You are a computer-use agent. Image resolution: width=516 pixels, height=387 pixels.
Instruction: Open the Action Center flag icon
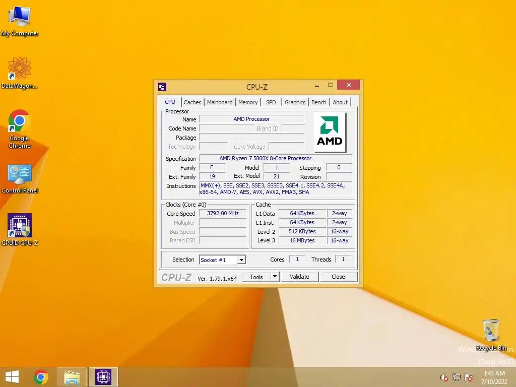point(469,377)
